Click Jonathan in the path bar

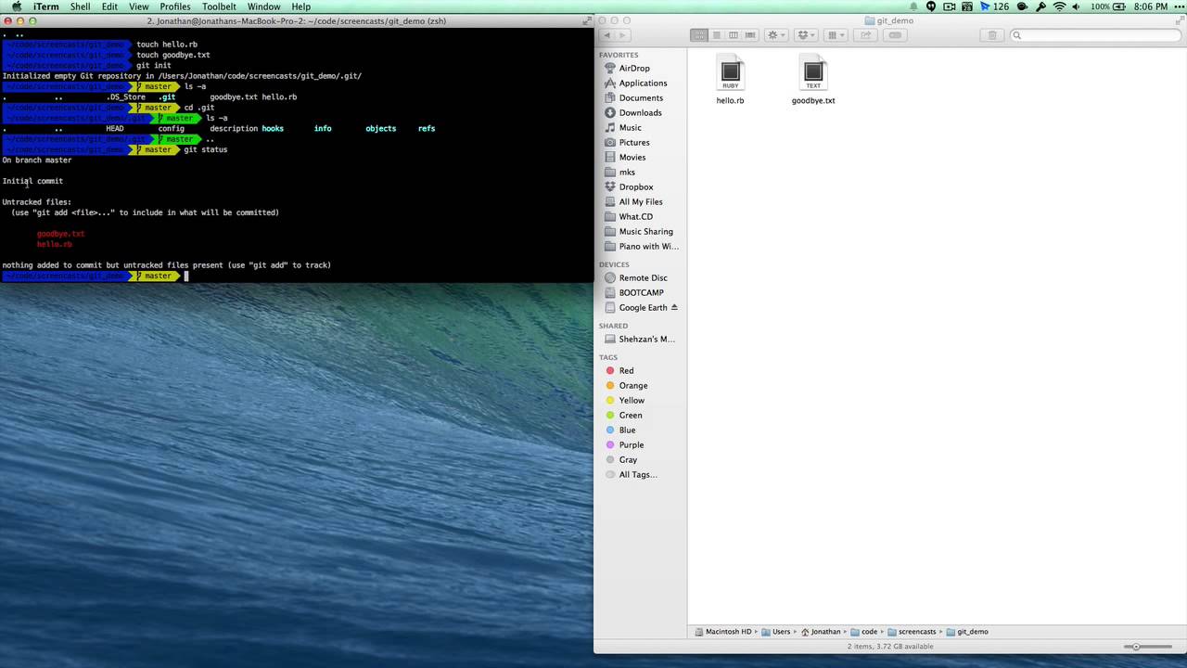[821, 632]
